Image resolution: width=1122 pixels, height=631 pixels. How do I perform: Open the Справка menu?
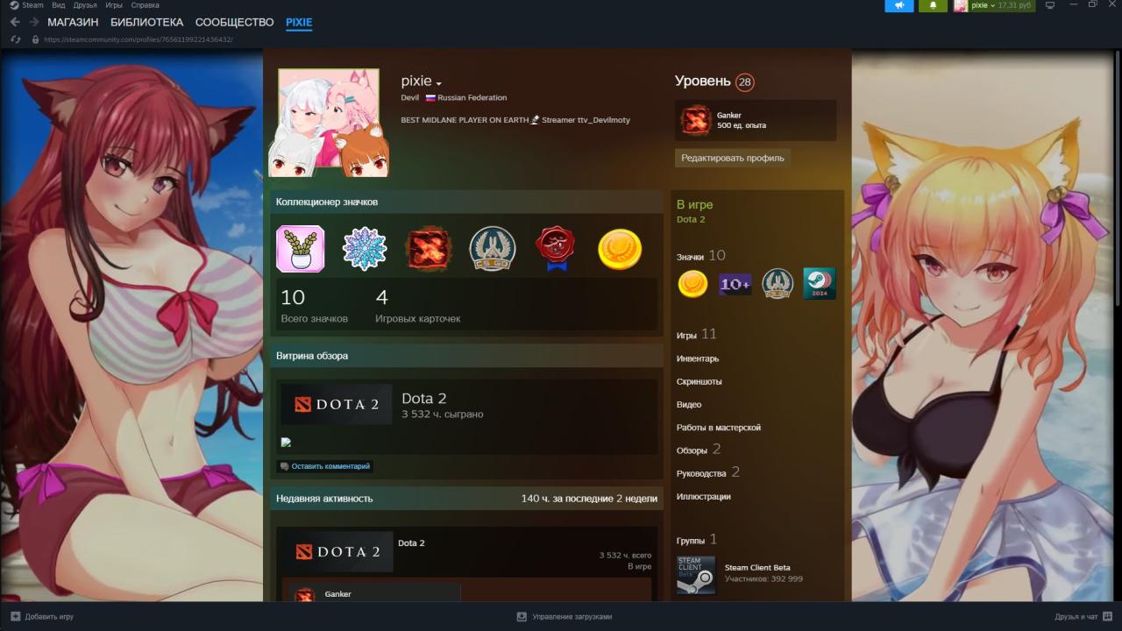point(145,5)
